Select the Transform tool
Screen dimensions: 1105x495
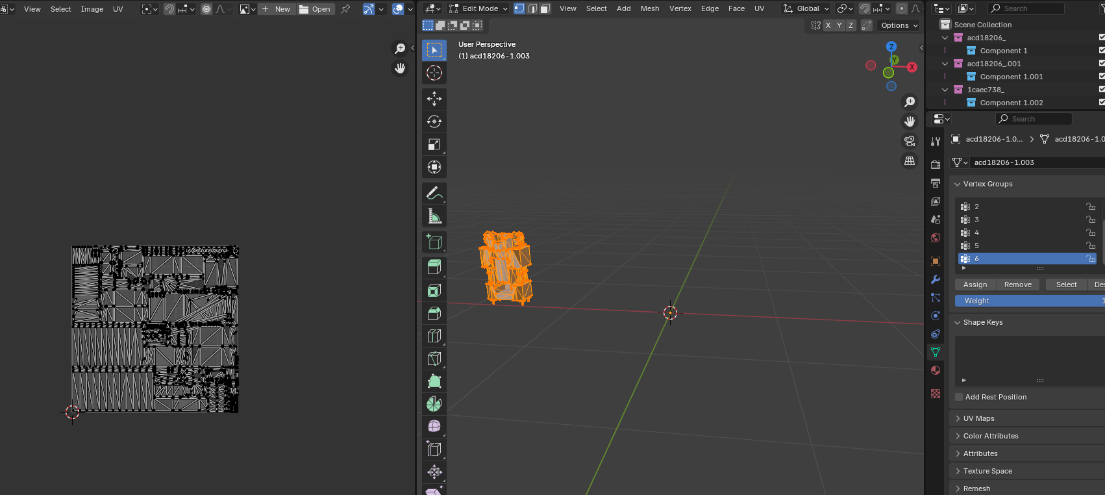point(434,167)
